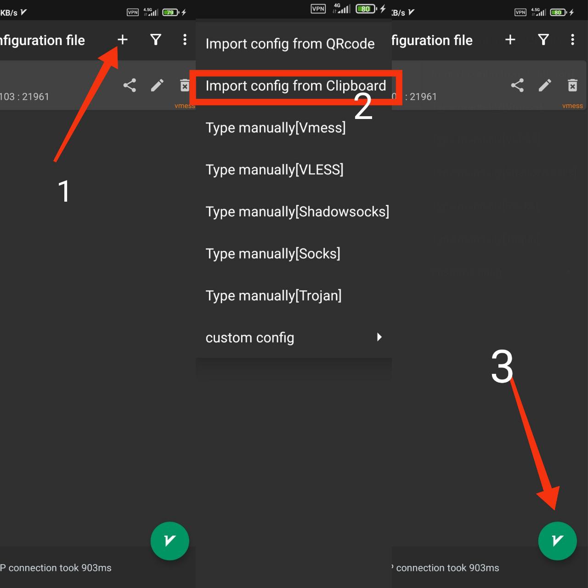Delete the vmess config in right screen
The width and height of the screenshot is (588, 588).
click(572, 85)
